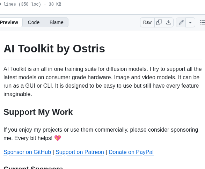This screenshot has height=169, width=205.
Task: Switch to Blame tab
Action: 57,22
